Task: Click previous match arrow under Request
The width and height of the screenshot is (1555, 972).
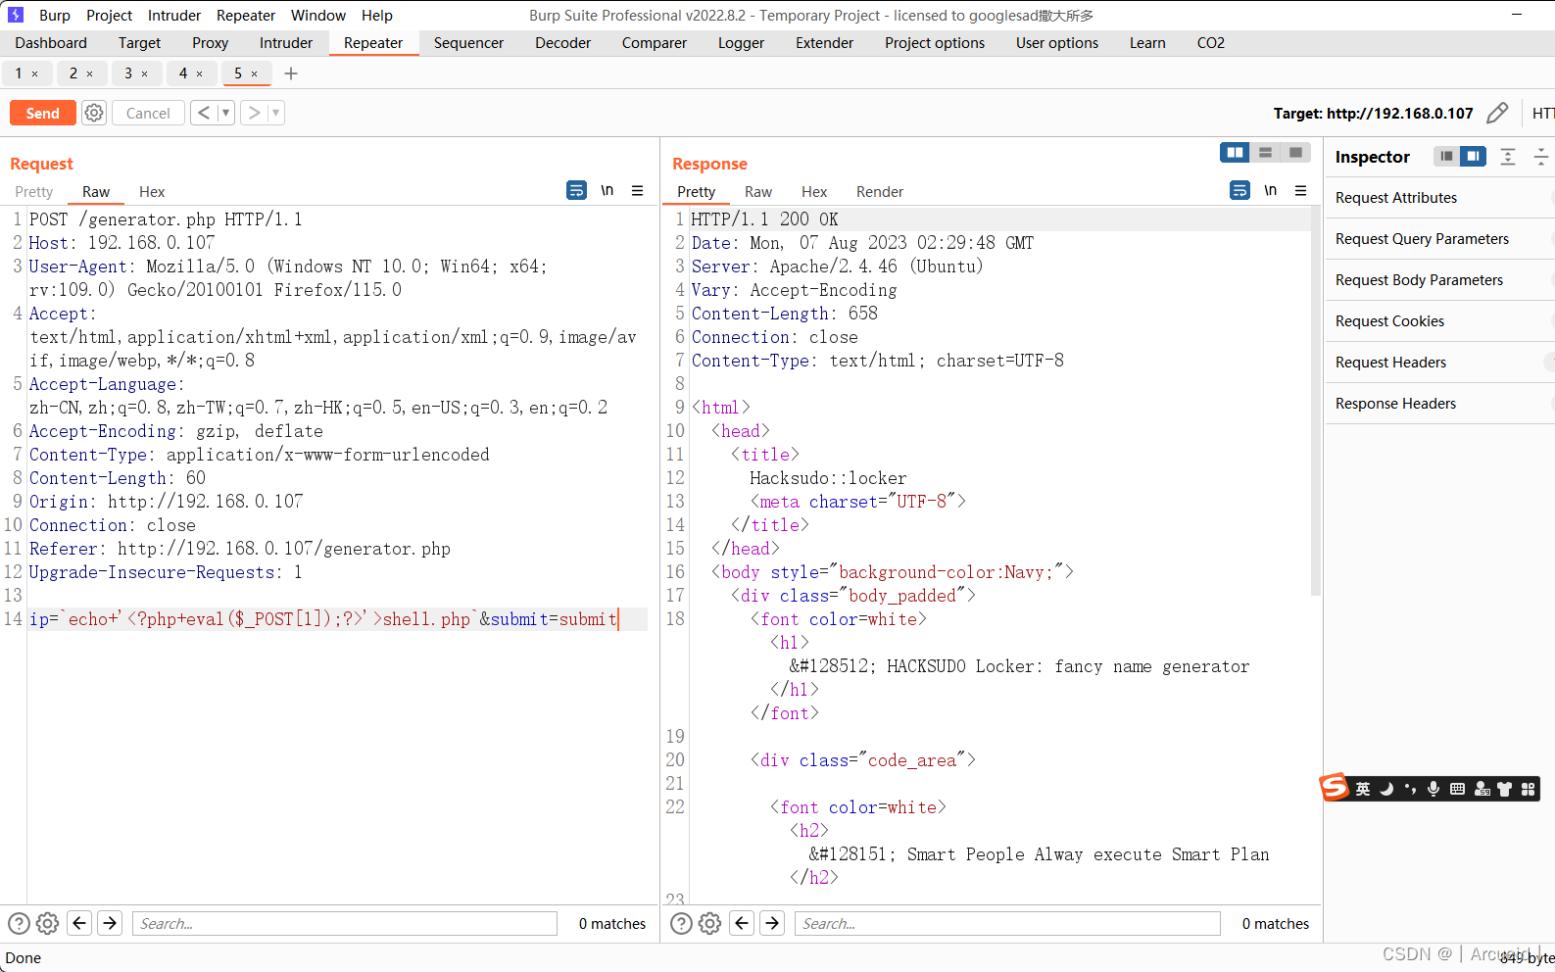Action: coord(80,923)
